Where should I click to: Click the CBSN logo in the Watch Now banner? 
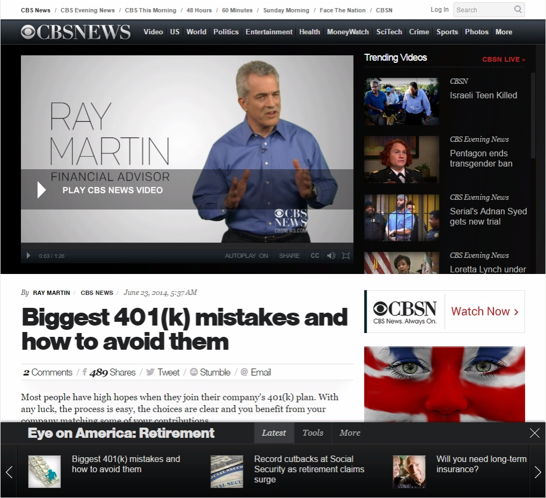coord(405,312)
